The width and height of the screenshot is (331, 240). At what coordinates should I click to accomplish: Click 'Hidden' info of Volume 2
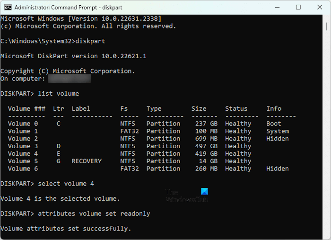coord(278,139)
